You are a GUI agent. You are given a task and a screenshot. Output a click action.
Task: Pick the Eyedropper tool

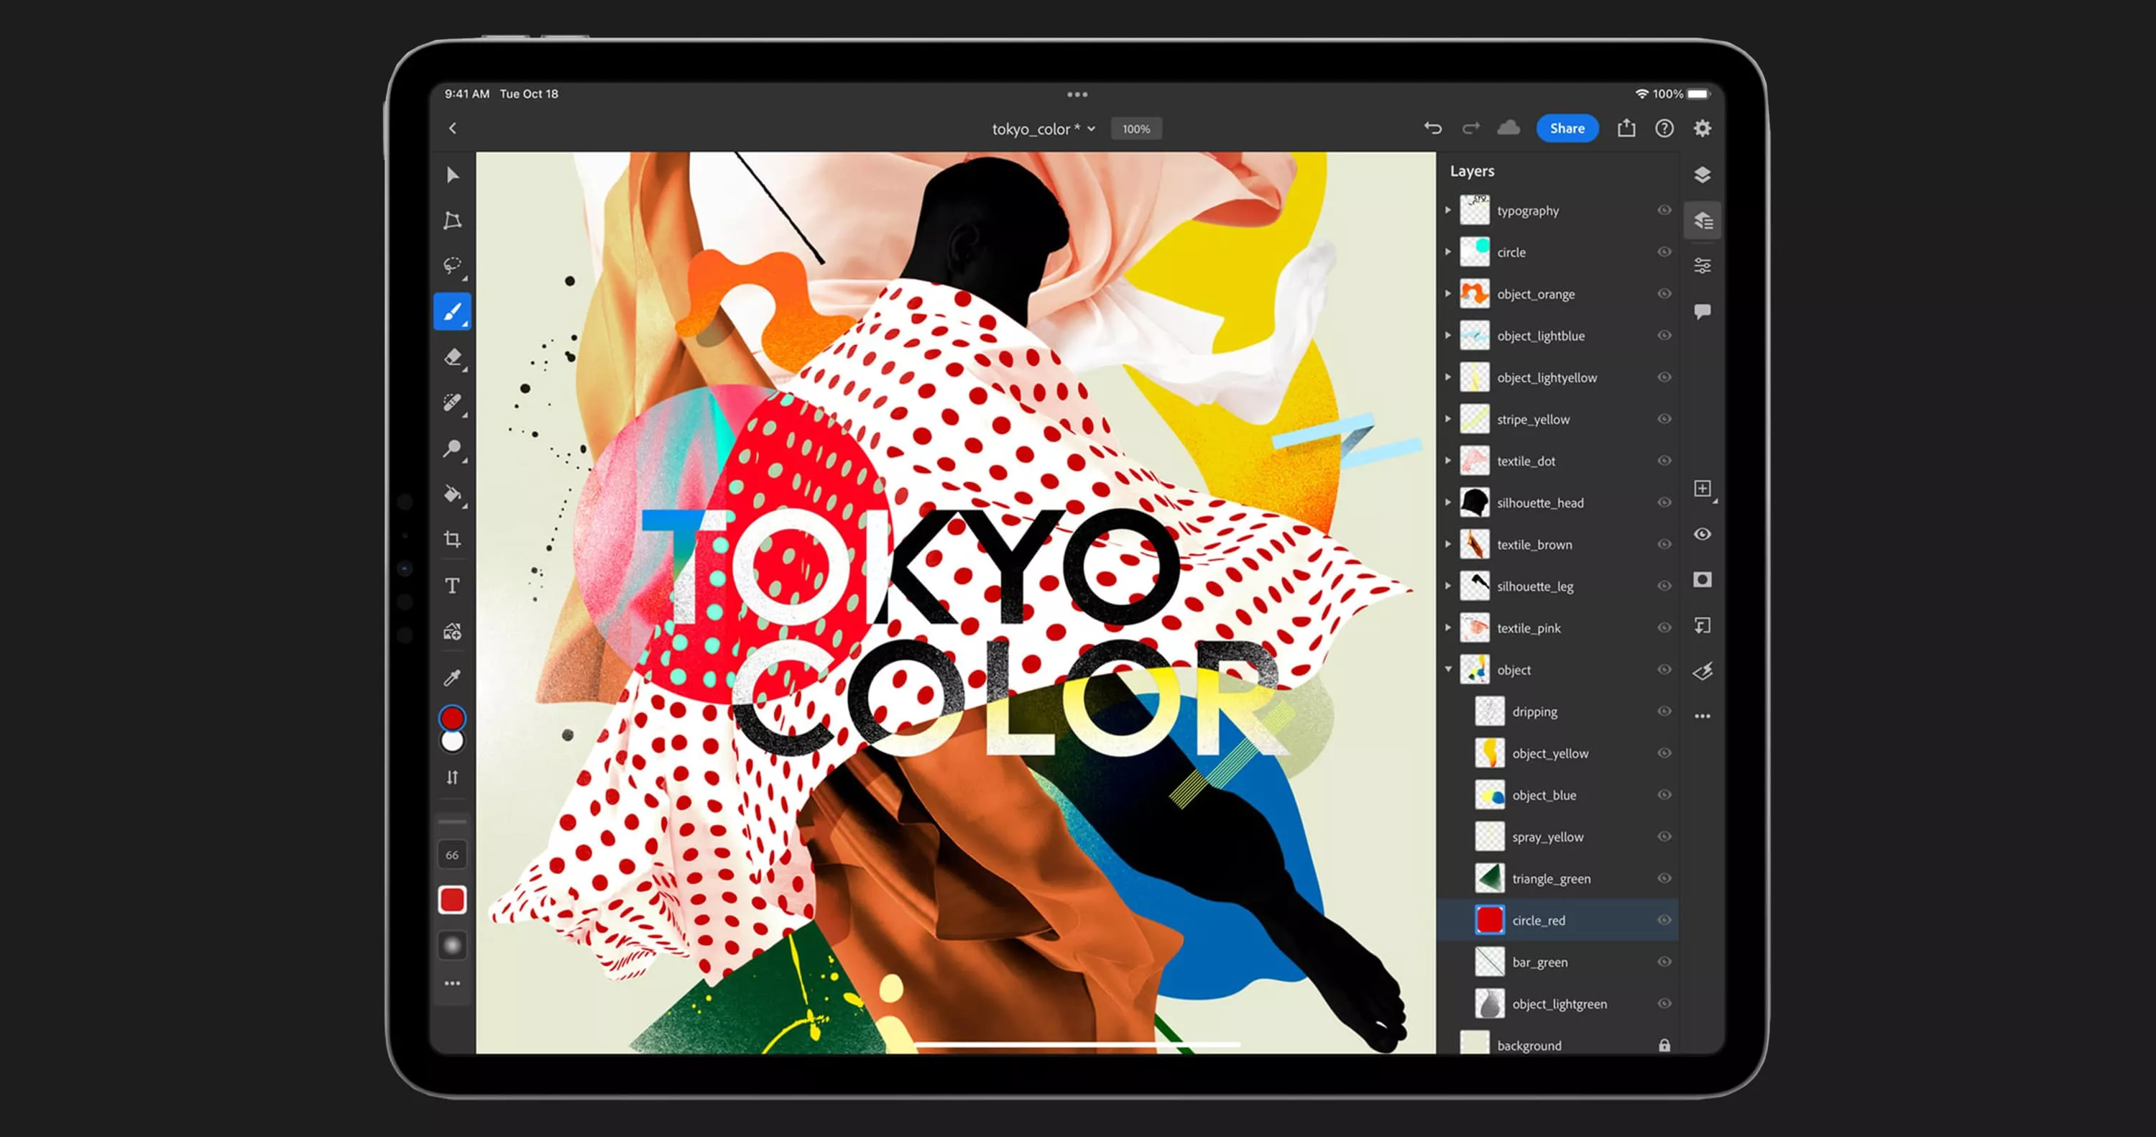click(x=452, y=678)
